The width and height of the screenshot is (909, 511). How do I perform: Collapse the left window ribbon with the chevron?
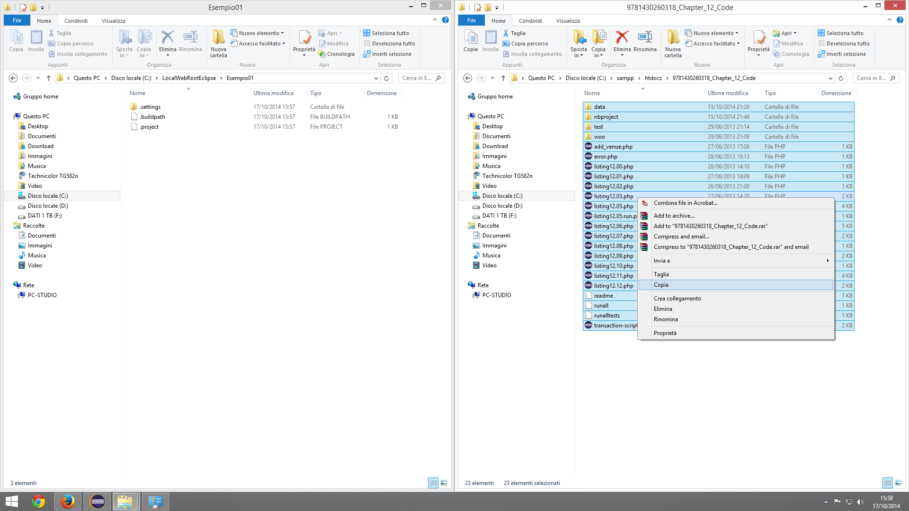[435, 20]
